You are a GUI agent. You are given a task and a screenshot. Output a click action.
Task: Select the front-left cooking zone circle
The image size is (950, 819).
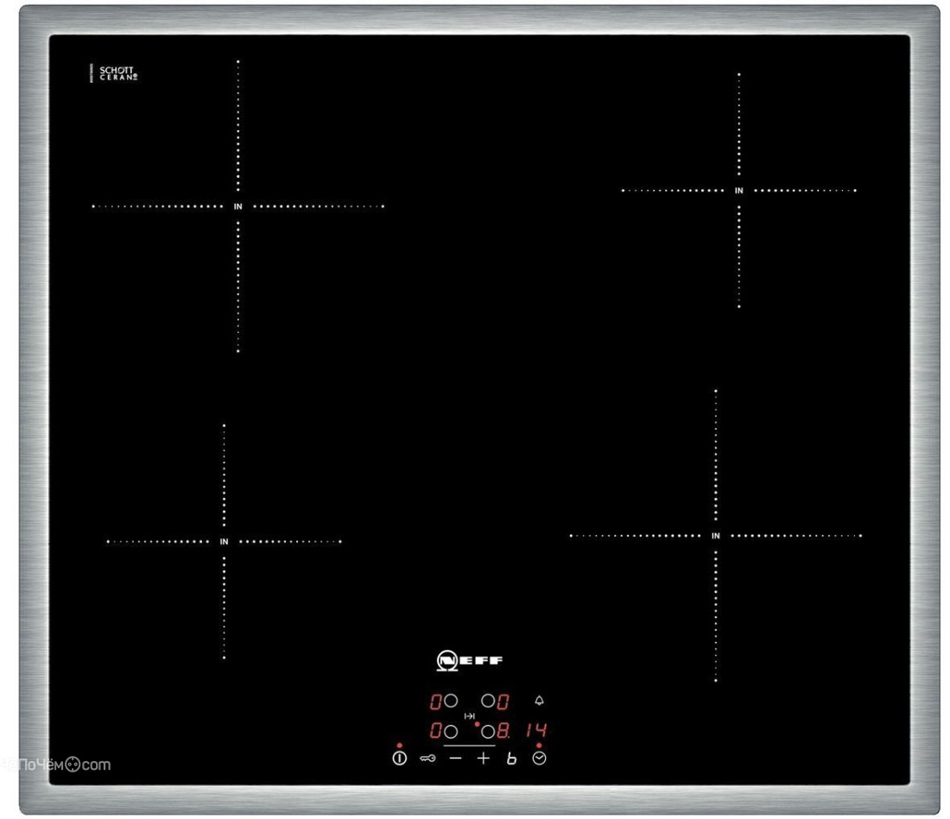(451, 732)
